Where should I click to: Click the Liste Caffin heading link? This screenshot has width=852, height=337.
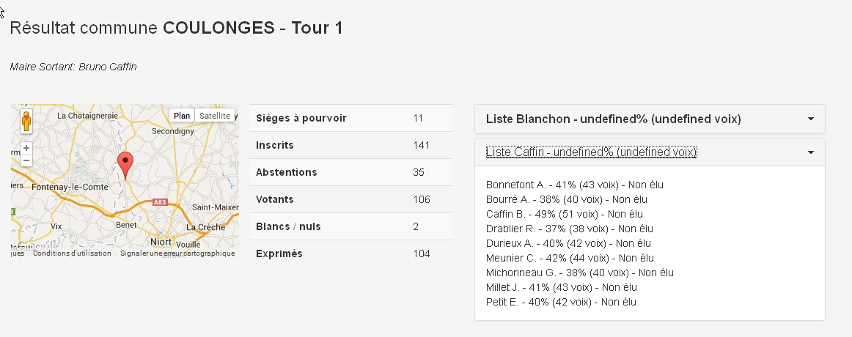click(591, 152)
